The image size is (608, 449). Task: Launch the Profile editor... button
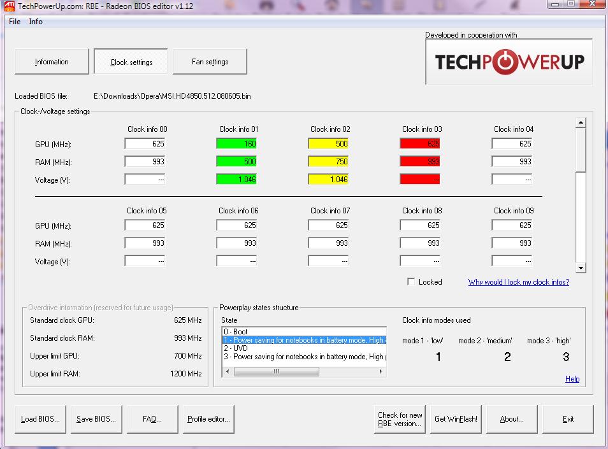(208, 419)
